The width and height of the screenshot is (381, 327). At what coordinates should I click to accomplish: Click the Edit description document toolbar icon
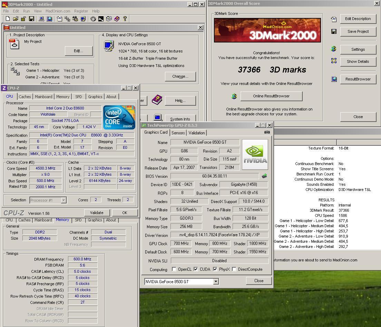coord(59,19)
